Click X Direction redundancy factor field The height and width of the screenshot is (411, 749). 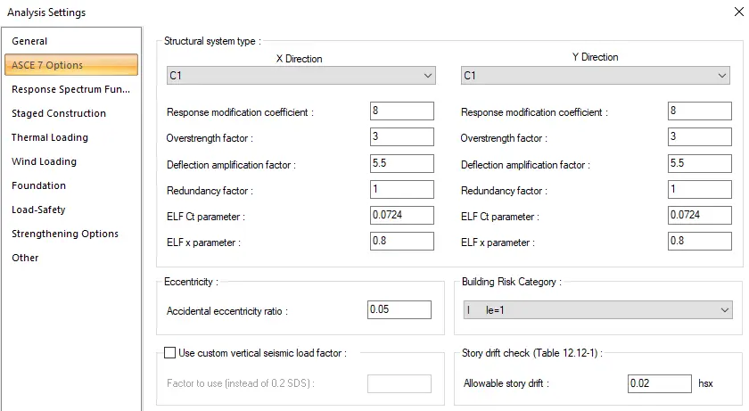(x=402, y=189)
